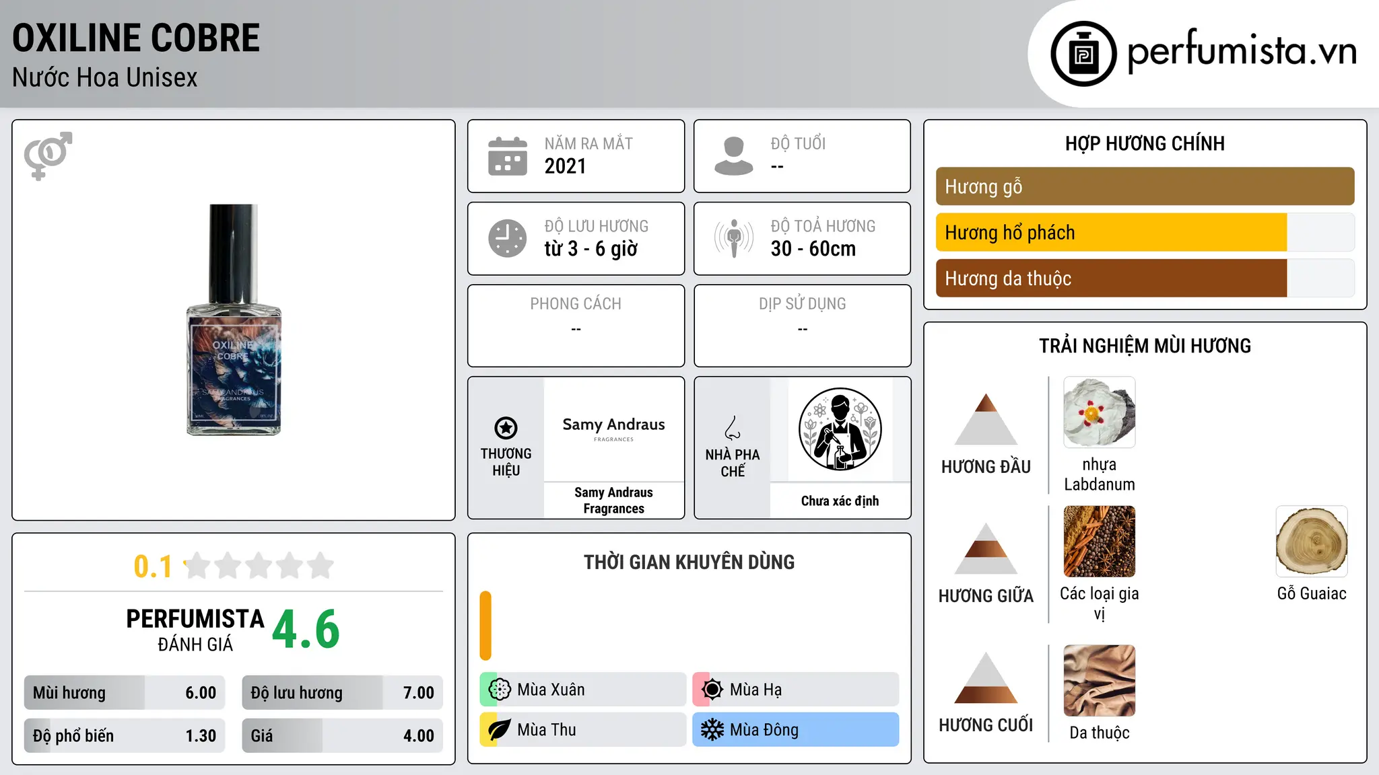Image resolution: width=1379 pixels, height=775 pixels.
Task: Click the Perfumista Đánh Giá label
Action: point(195,630)
